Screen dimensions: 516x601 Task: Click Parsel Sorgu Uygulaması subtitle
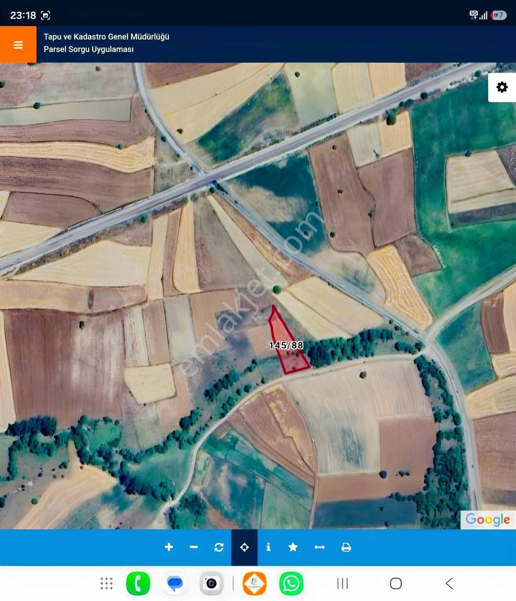click(x=89, y=49)
